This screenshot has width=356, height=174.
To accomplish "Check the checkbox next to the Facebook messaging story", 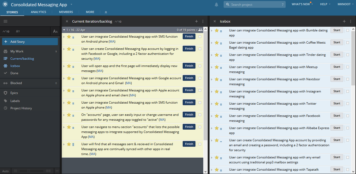I will point(347,116).
